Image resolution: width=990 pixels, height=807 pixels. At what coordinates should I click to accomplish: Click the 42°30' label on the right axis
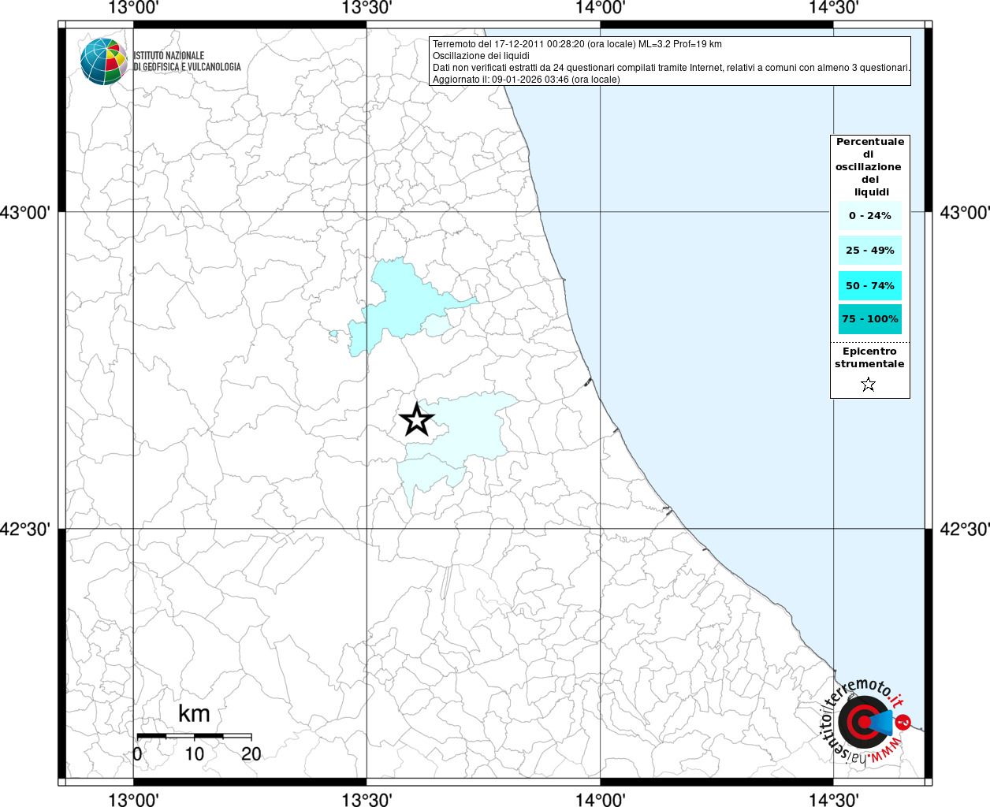tap(965, 530)
